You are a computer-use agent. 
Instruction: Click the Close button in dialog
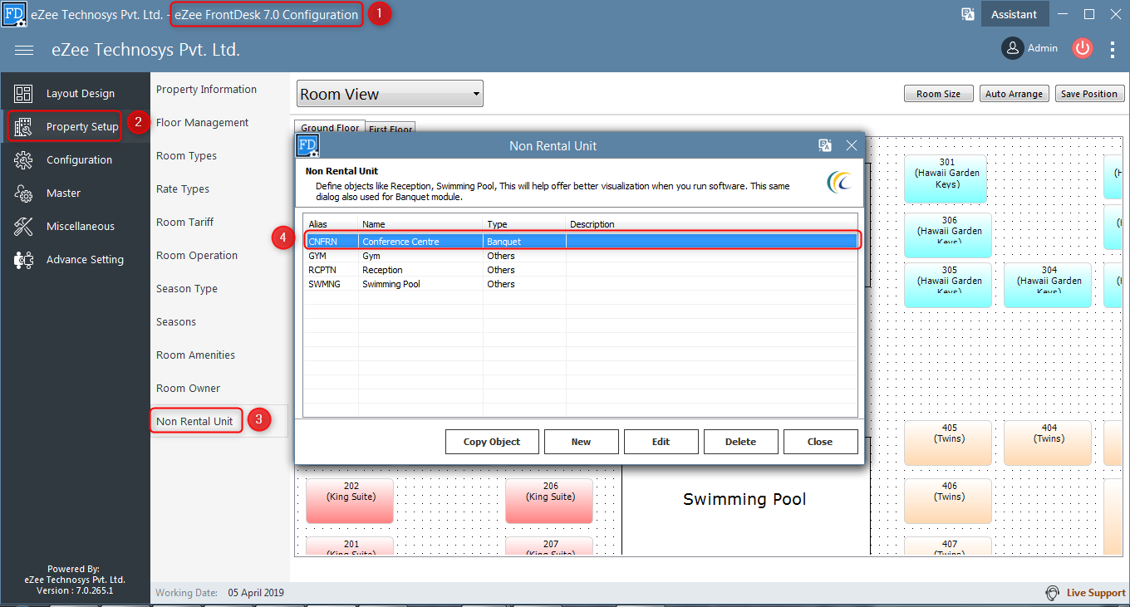820,442
